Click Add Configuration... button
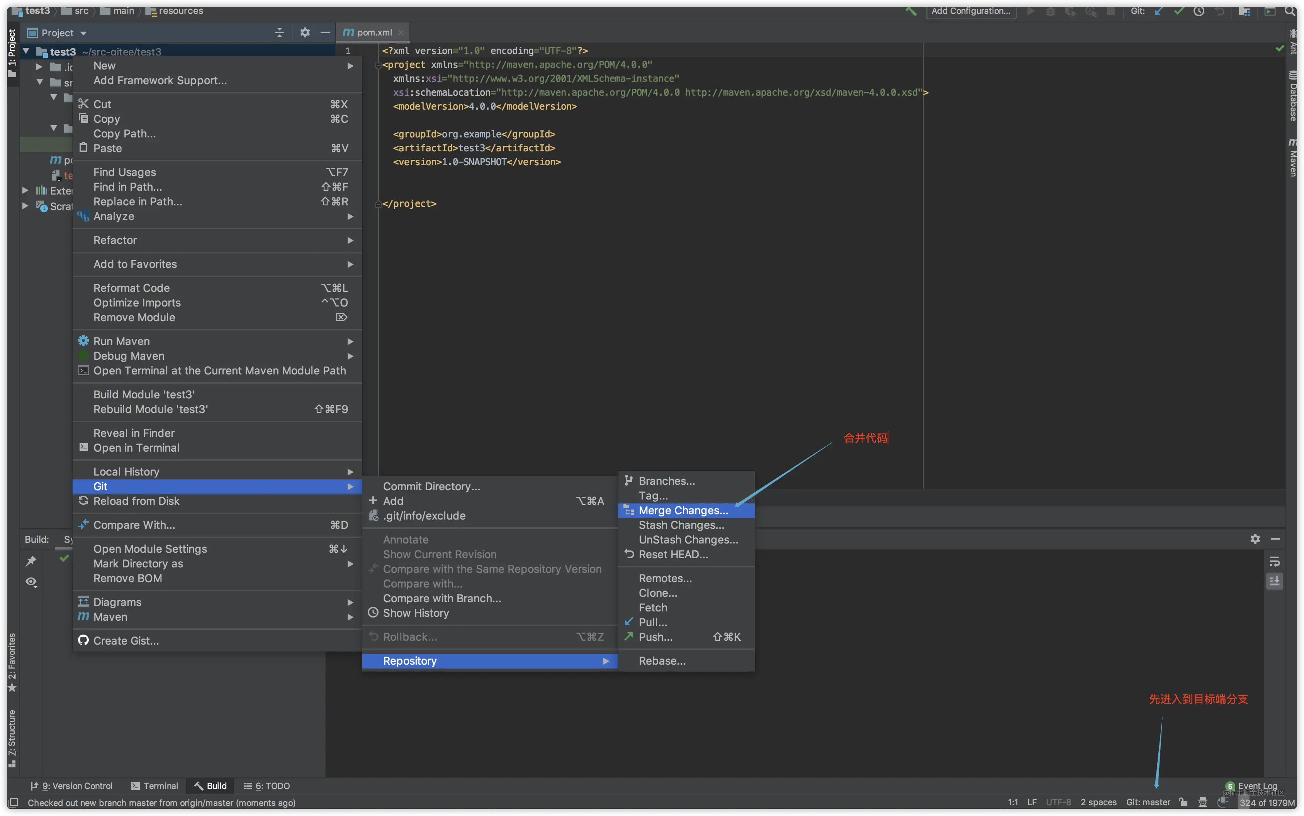 [971, 11]
